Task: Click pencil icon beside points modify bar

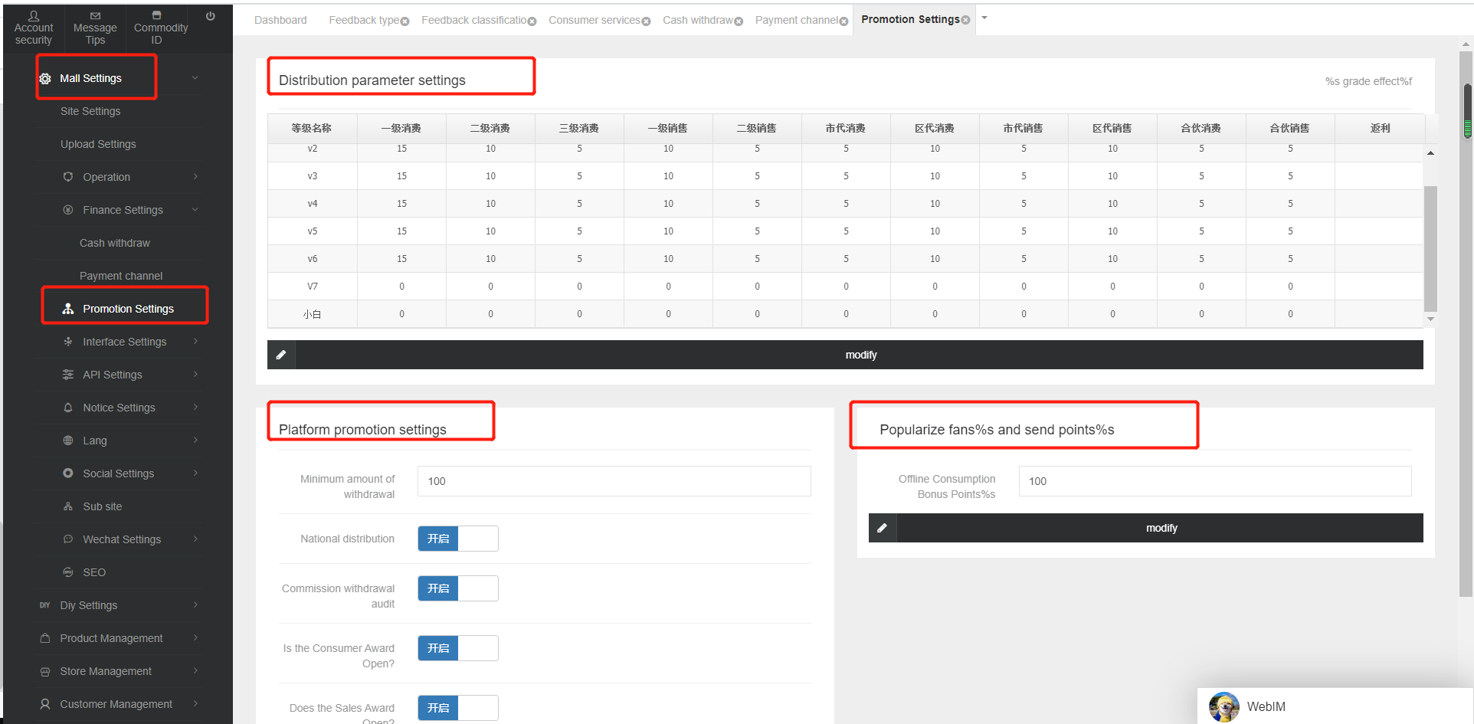Action: tap(883, 528)
